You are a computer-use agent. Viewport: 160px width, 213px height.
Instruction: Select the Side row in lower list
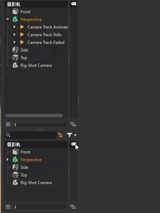36,167
